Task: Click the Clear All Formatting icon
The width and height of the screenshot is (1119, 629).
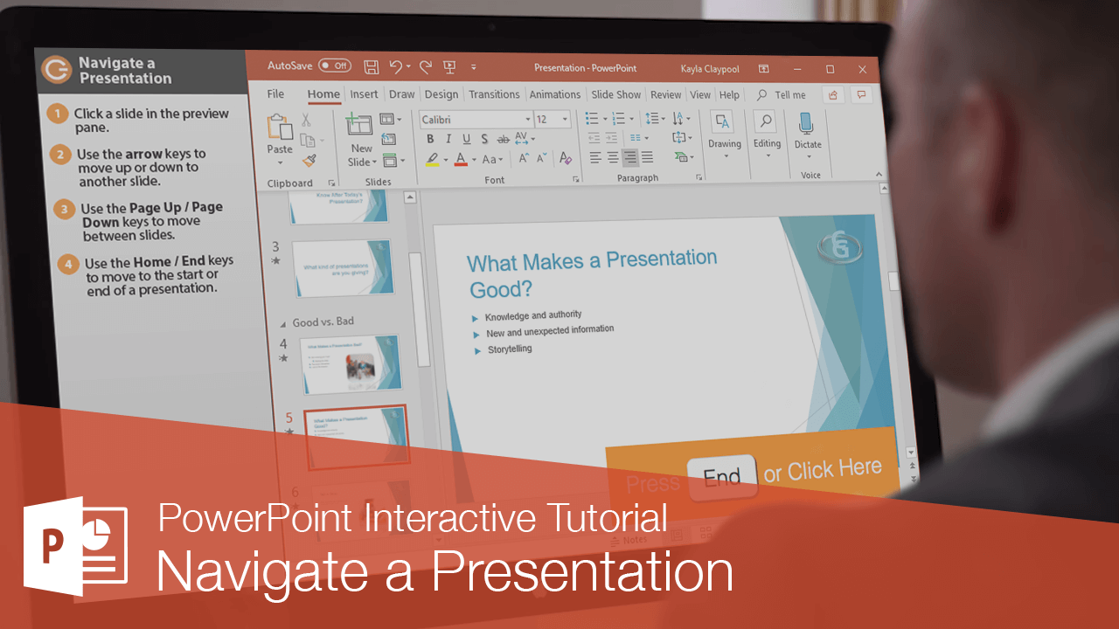Action: tap(566, 158)
